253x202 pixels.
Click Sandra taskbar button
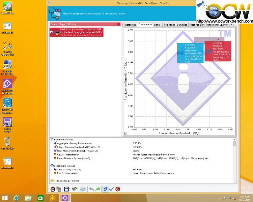[x=65, y=198]
